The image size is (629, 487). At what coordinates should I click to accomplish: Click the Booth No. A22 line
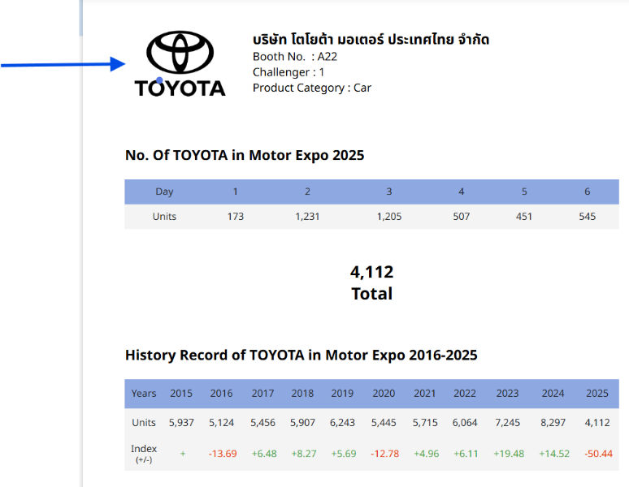coord(295,56)
